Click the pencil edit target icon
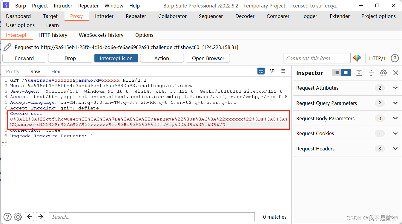 [7, 47]
